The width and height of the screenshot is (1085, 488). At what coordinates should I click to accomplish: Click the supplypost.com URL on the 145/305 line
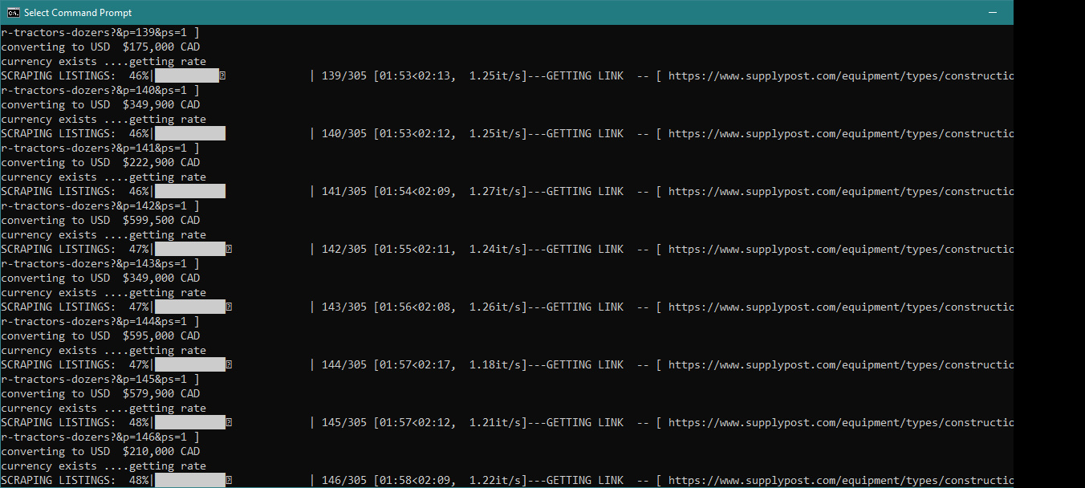tap(839, 423)
